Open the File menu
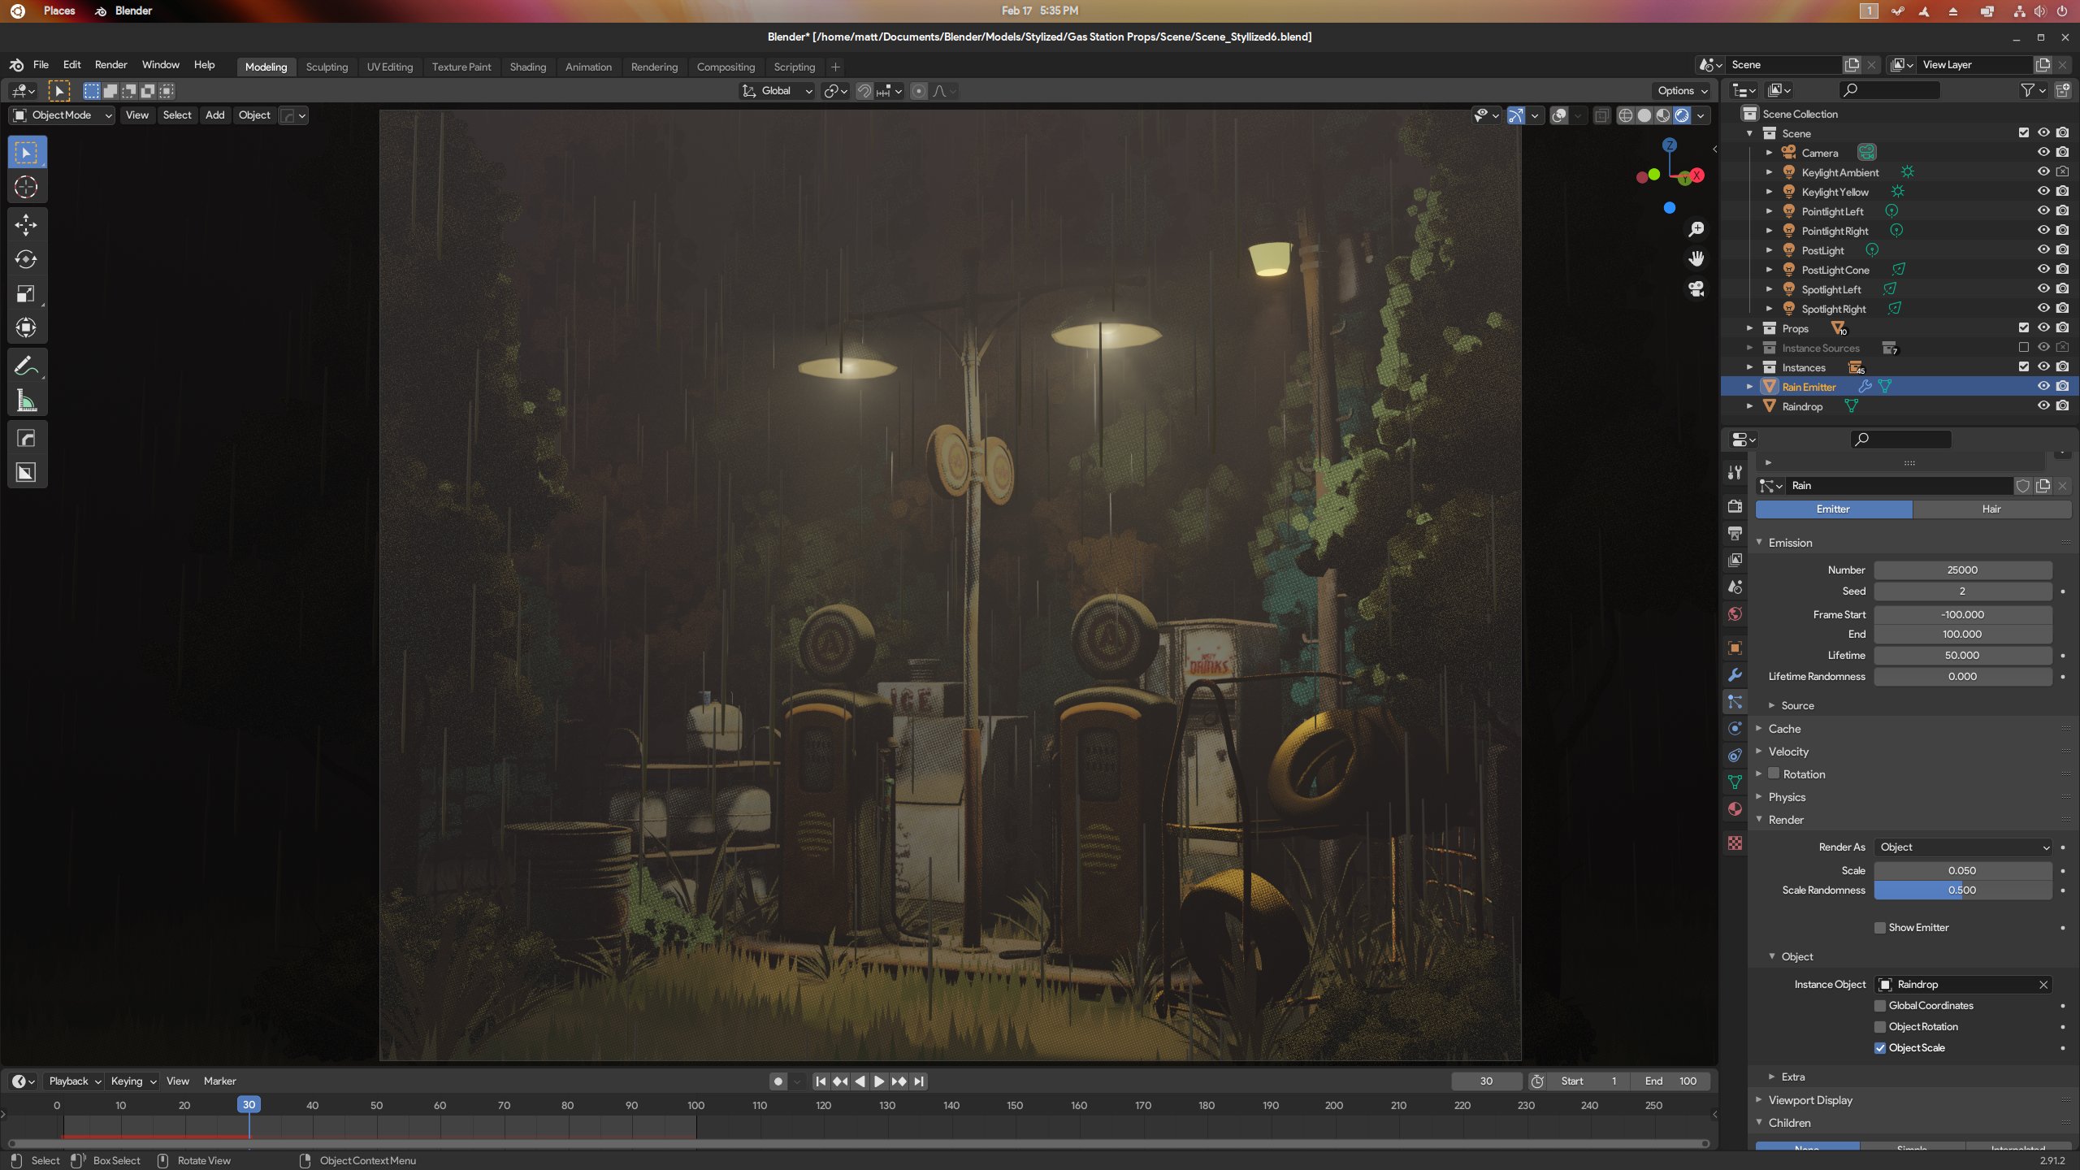2080x1170 pixels. pos(41,65)
